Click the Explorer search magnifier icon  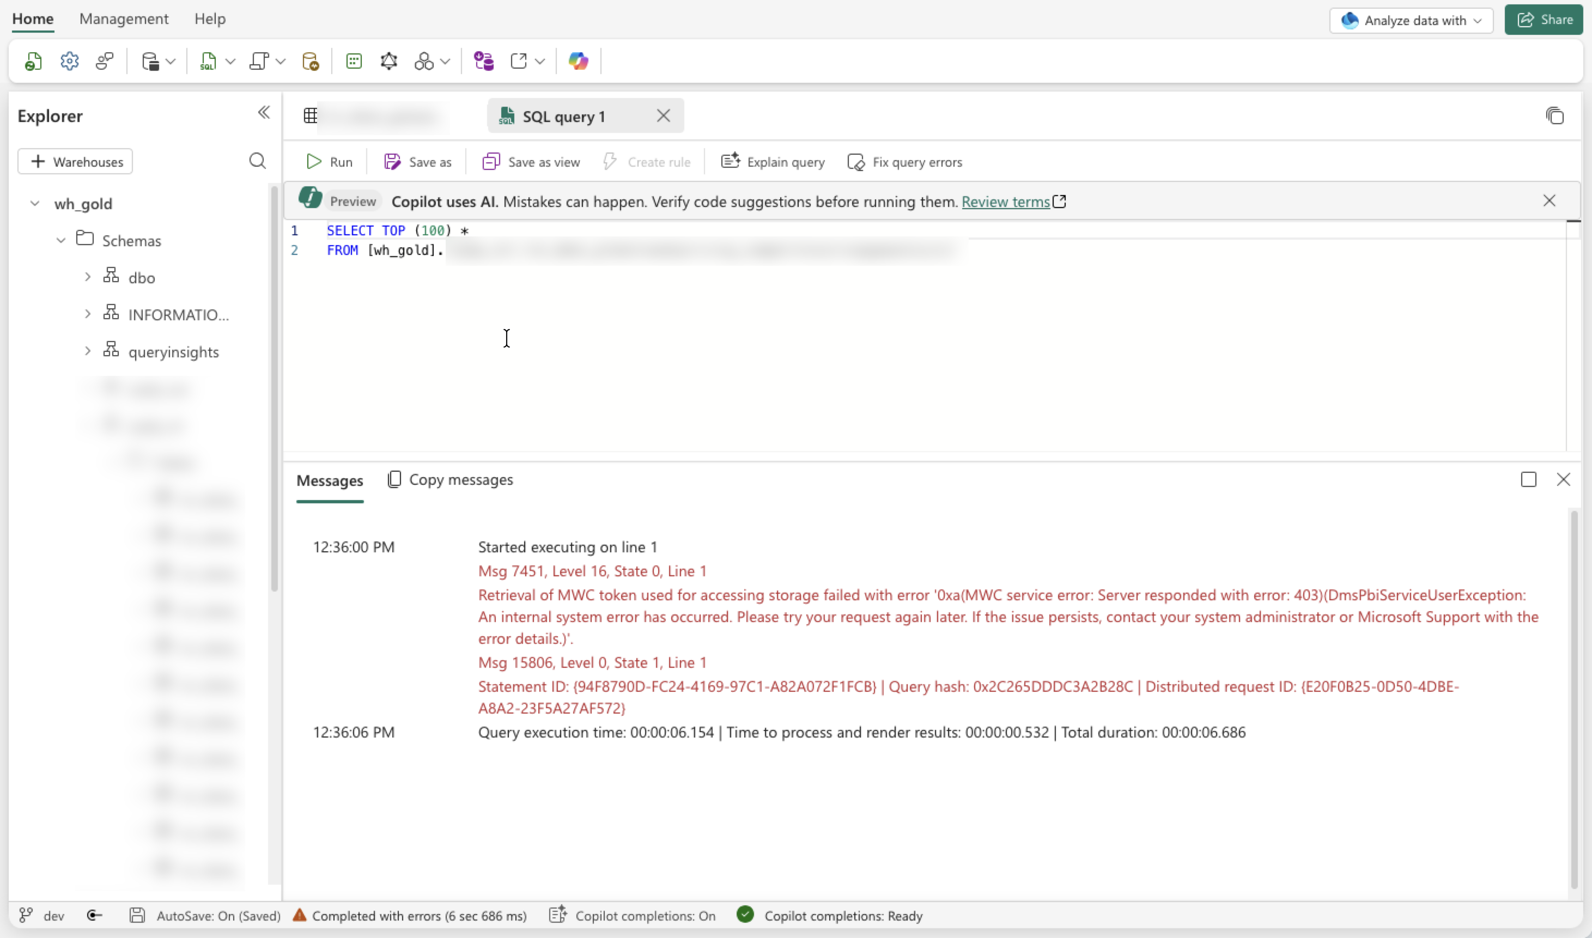point(257,161)
